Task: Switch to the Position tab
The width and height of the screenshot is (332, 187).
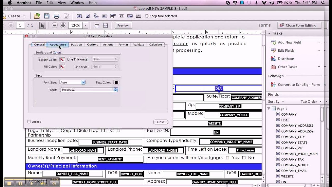Action: 77,45
